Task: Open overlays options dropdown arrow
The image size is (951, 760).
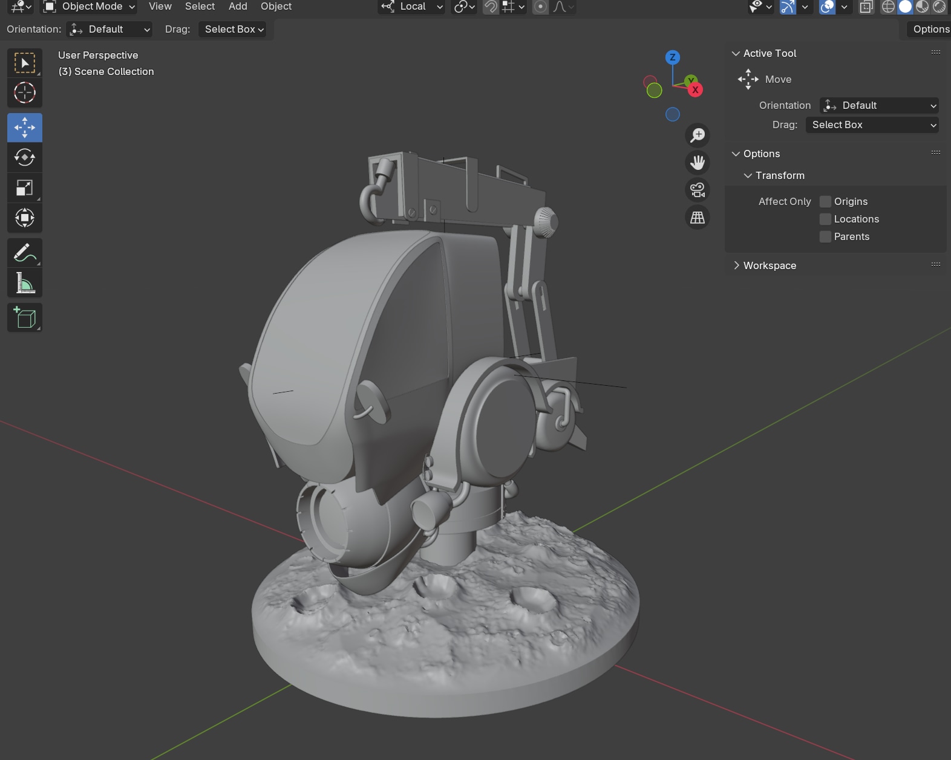Action: pyautogui.click(x=844, y=7)
